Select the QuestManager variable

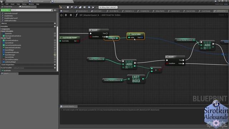[x=10, y=55]
